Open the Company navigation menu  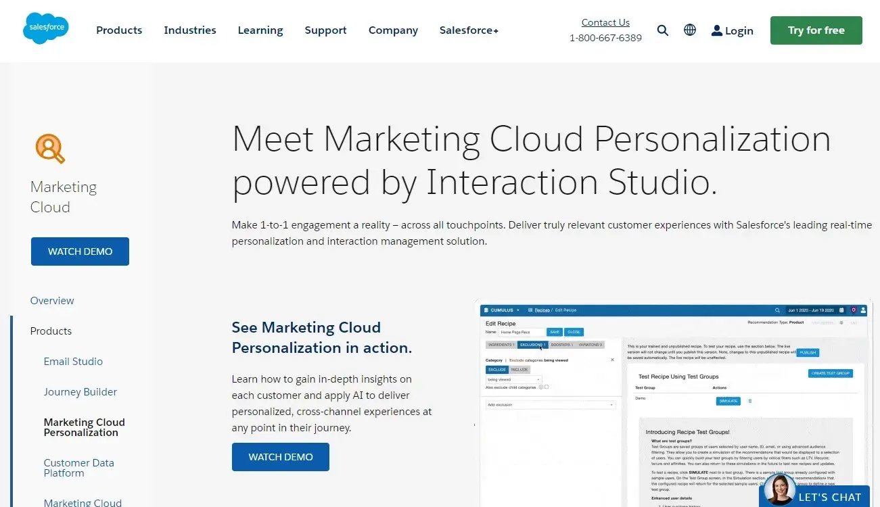[393, 30]
